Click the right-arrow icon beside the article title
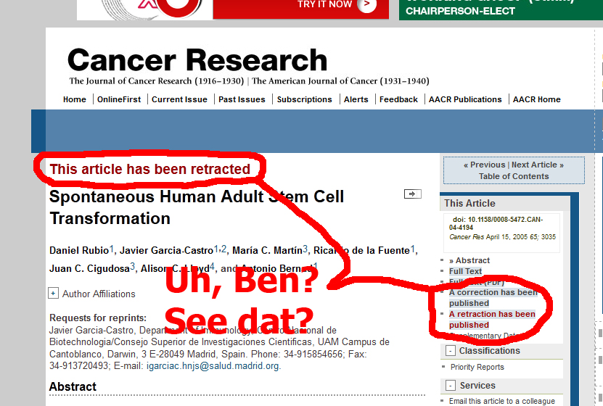Viewport: 603px width, 406px height. [x=412, y=194]
